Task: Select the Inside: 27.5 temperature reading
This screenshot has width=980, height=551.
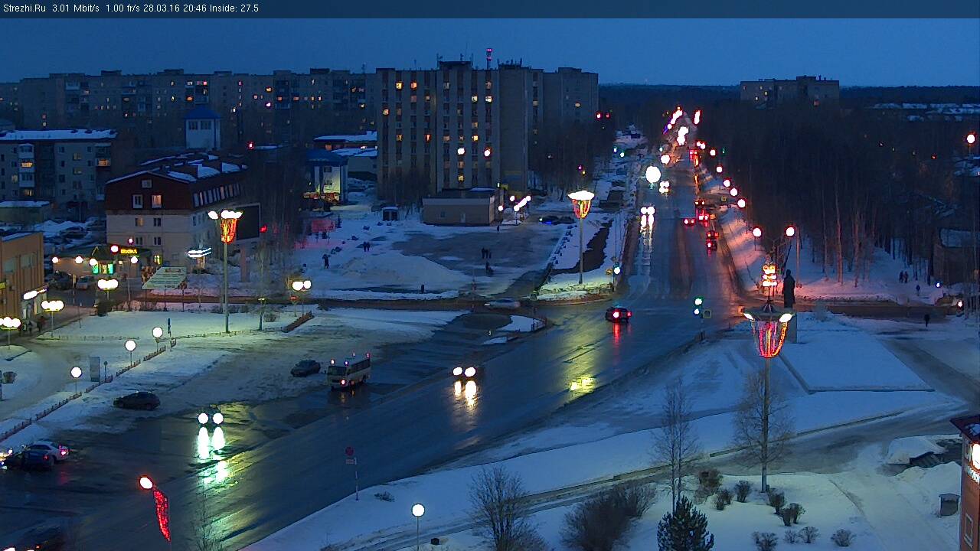Action: pos(234,8)
